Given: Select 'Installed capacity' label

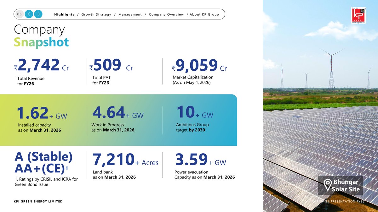Looking at the screenshot, I should (x=35, y=125).
